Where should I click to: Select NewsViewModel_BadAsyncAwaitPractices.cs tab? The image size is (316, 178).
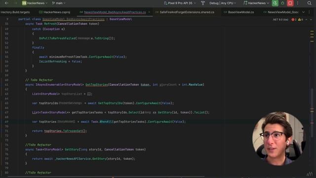pyautogui.click(x=115, y=12)
